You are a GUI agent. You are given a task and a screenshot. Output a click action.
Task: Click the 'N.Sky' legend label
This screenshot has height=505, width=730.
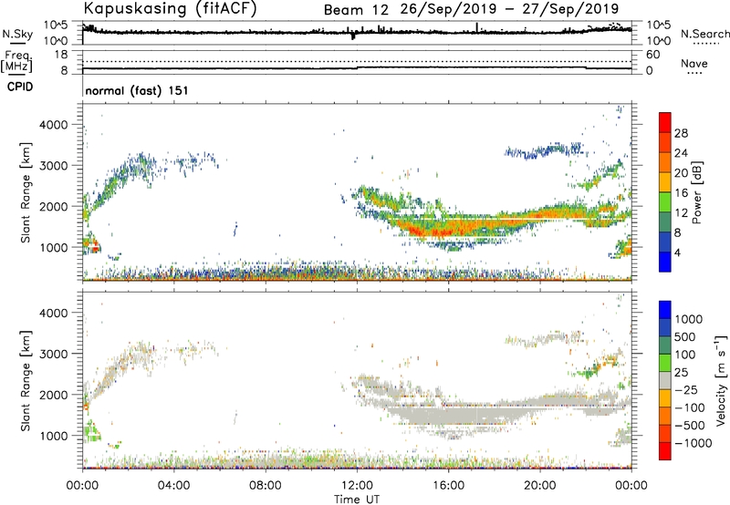(x=17, y=35)
